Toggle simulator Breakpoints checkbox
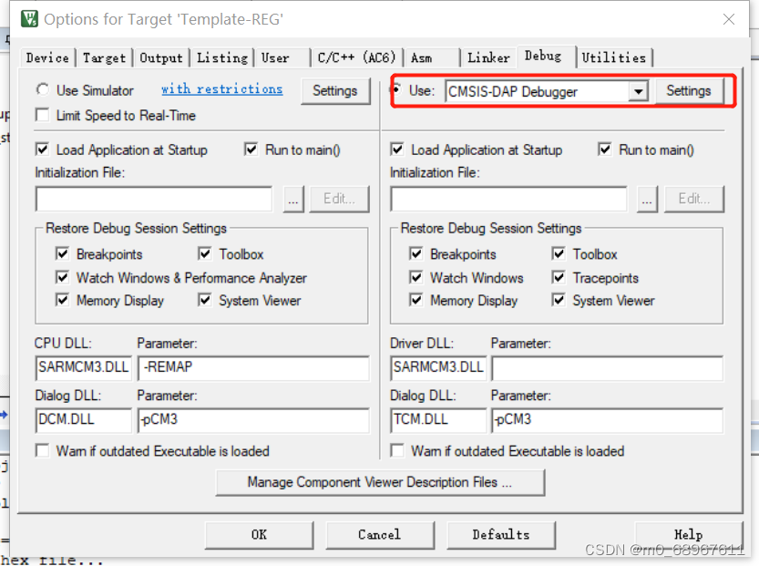The height and width of the screenshot is (566, 759). (62, 253)
